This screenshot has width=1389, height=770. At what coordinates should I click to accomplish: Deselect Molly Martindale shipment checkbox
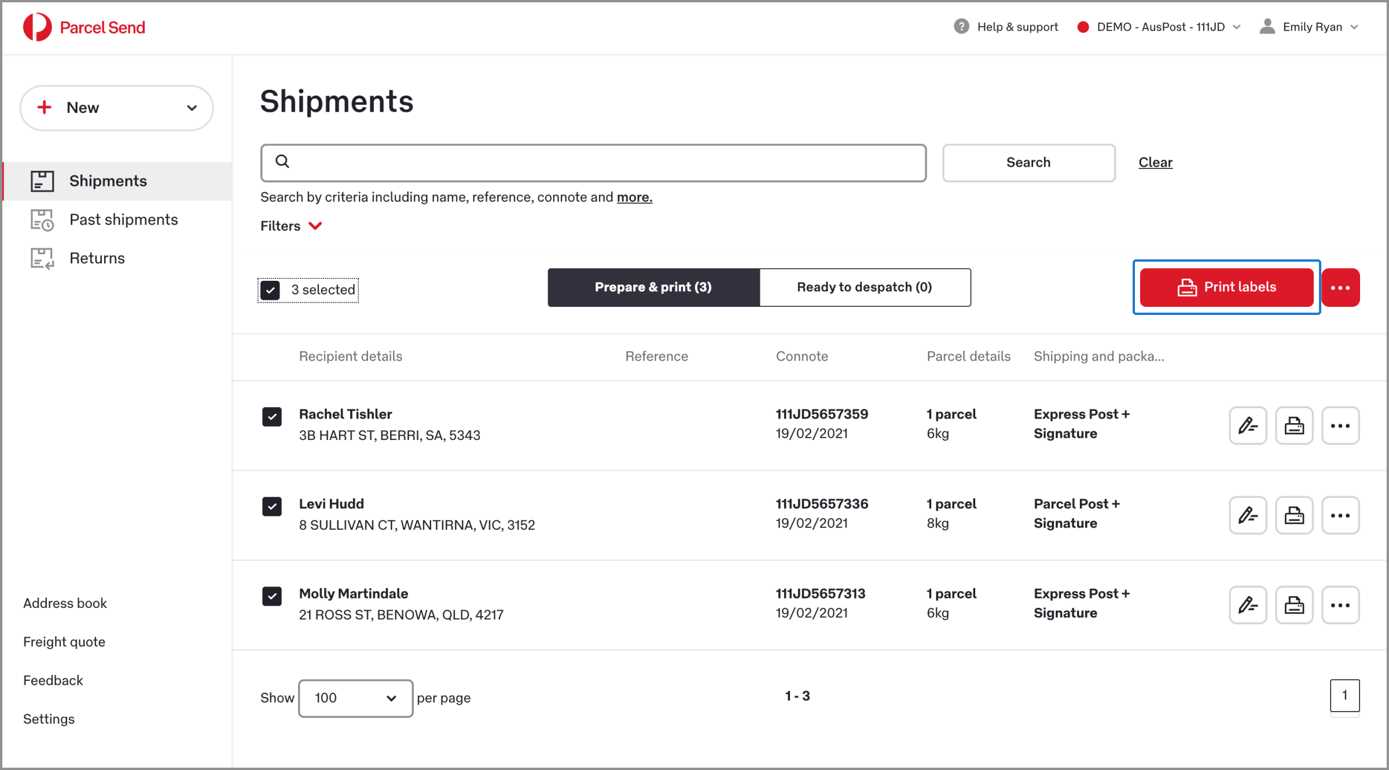click(x=272, y=596)
